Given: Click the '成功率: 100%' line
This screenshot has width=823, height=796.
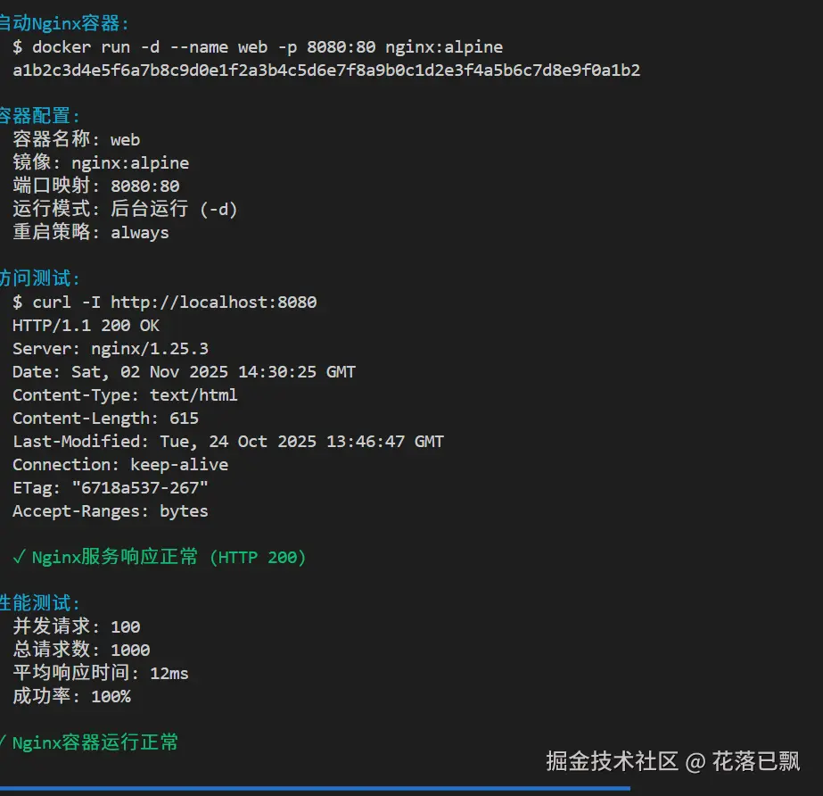Looking at the screenshot, I should tap(72, 696).
